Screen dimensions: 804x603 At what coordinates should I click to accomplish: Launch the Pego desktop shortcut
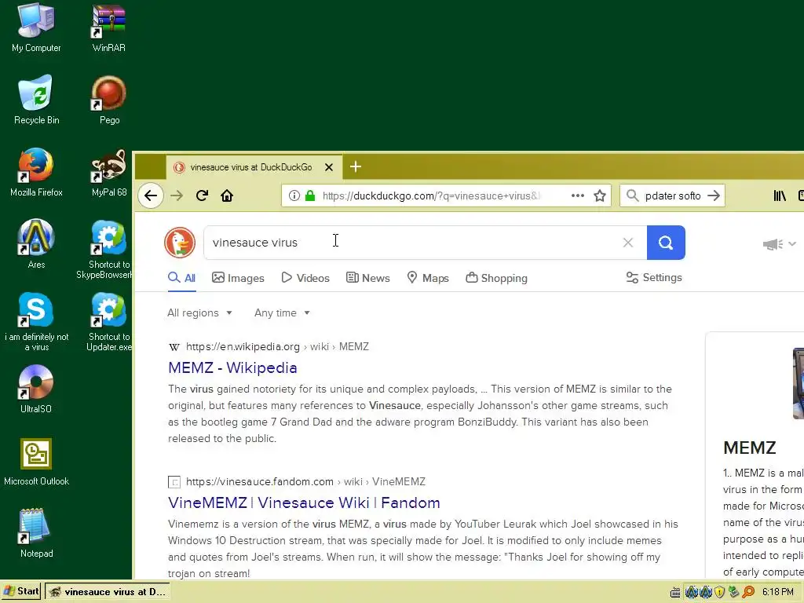(108, 100)
